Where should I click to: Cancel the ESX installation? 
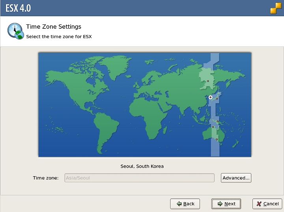(267, 204)
